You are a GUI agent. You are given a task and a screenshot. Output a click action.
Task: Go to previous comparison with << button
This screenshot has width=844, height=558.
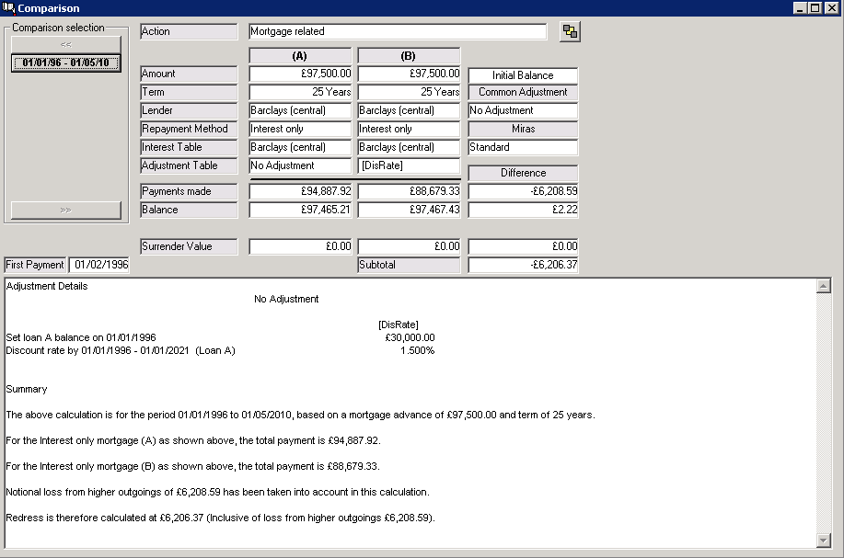[65, 45]
